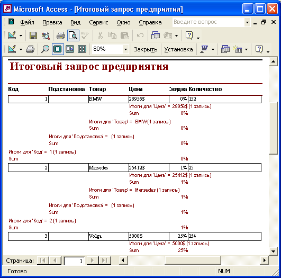This screenshot has width=281, height=278.
Task: Click the Design View icon in the preview toolbar
Action: coord(12,49)
